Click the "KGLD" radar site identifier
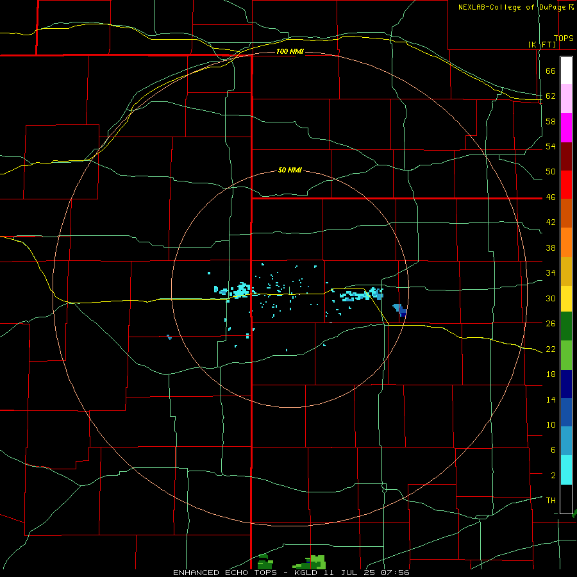The height and width of the screenshot is (577, 577). tap(307, 573)
